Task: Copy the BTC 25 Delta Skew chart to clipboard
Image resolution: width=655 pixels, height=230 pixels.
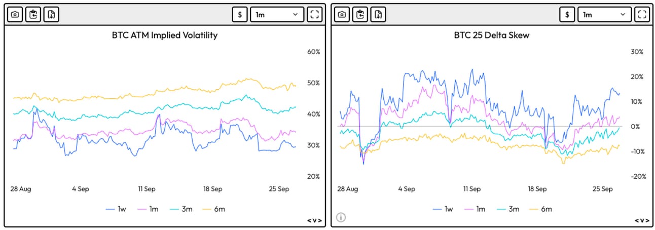Action: coord(360,14)
